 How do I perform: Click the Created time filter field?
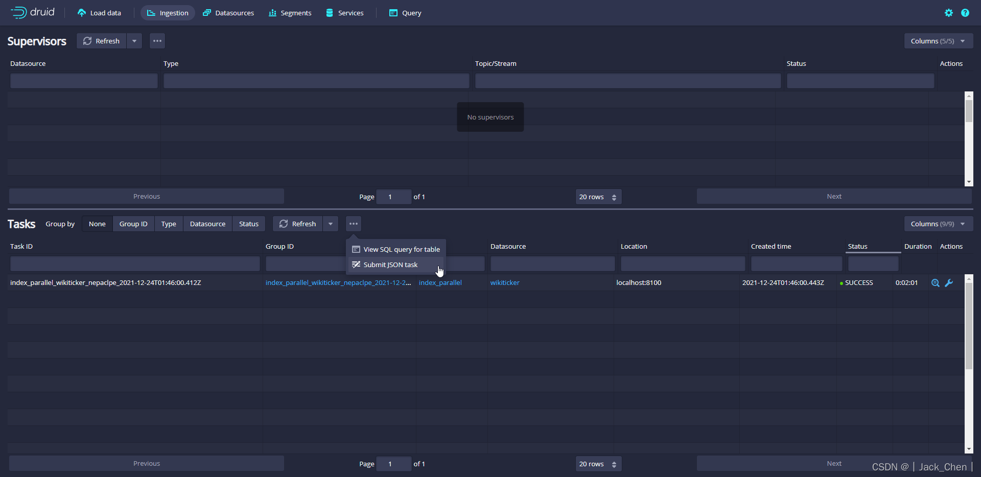797,264
